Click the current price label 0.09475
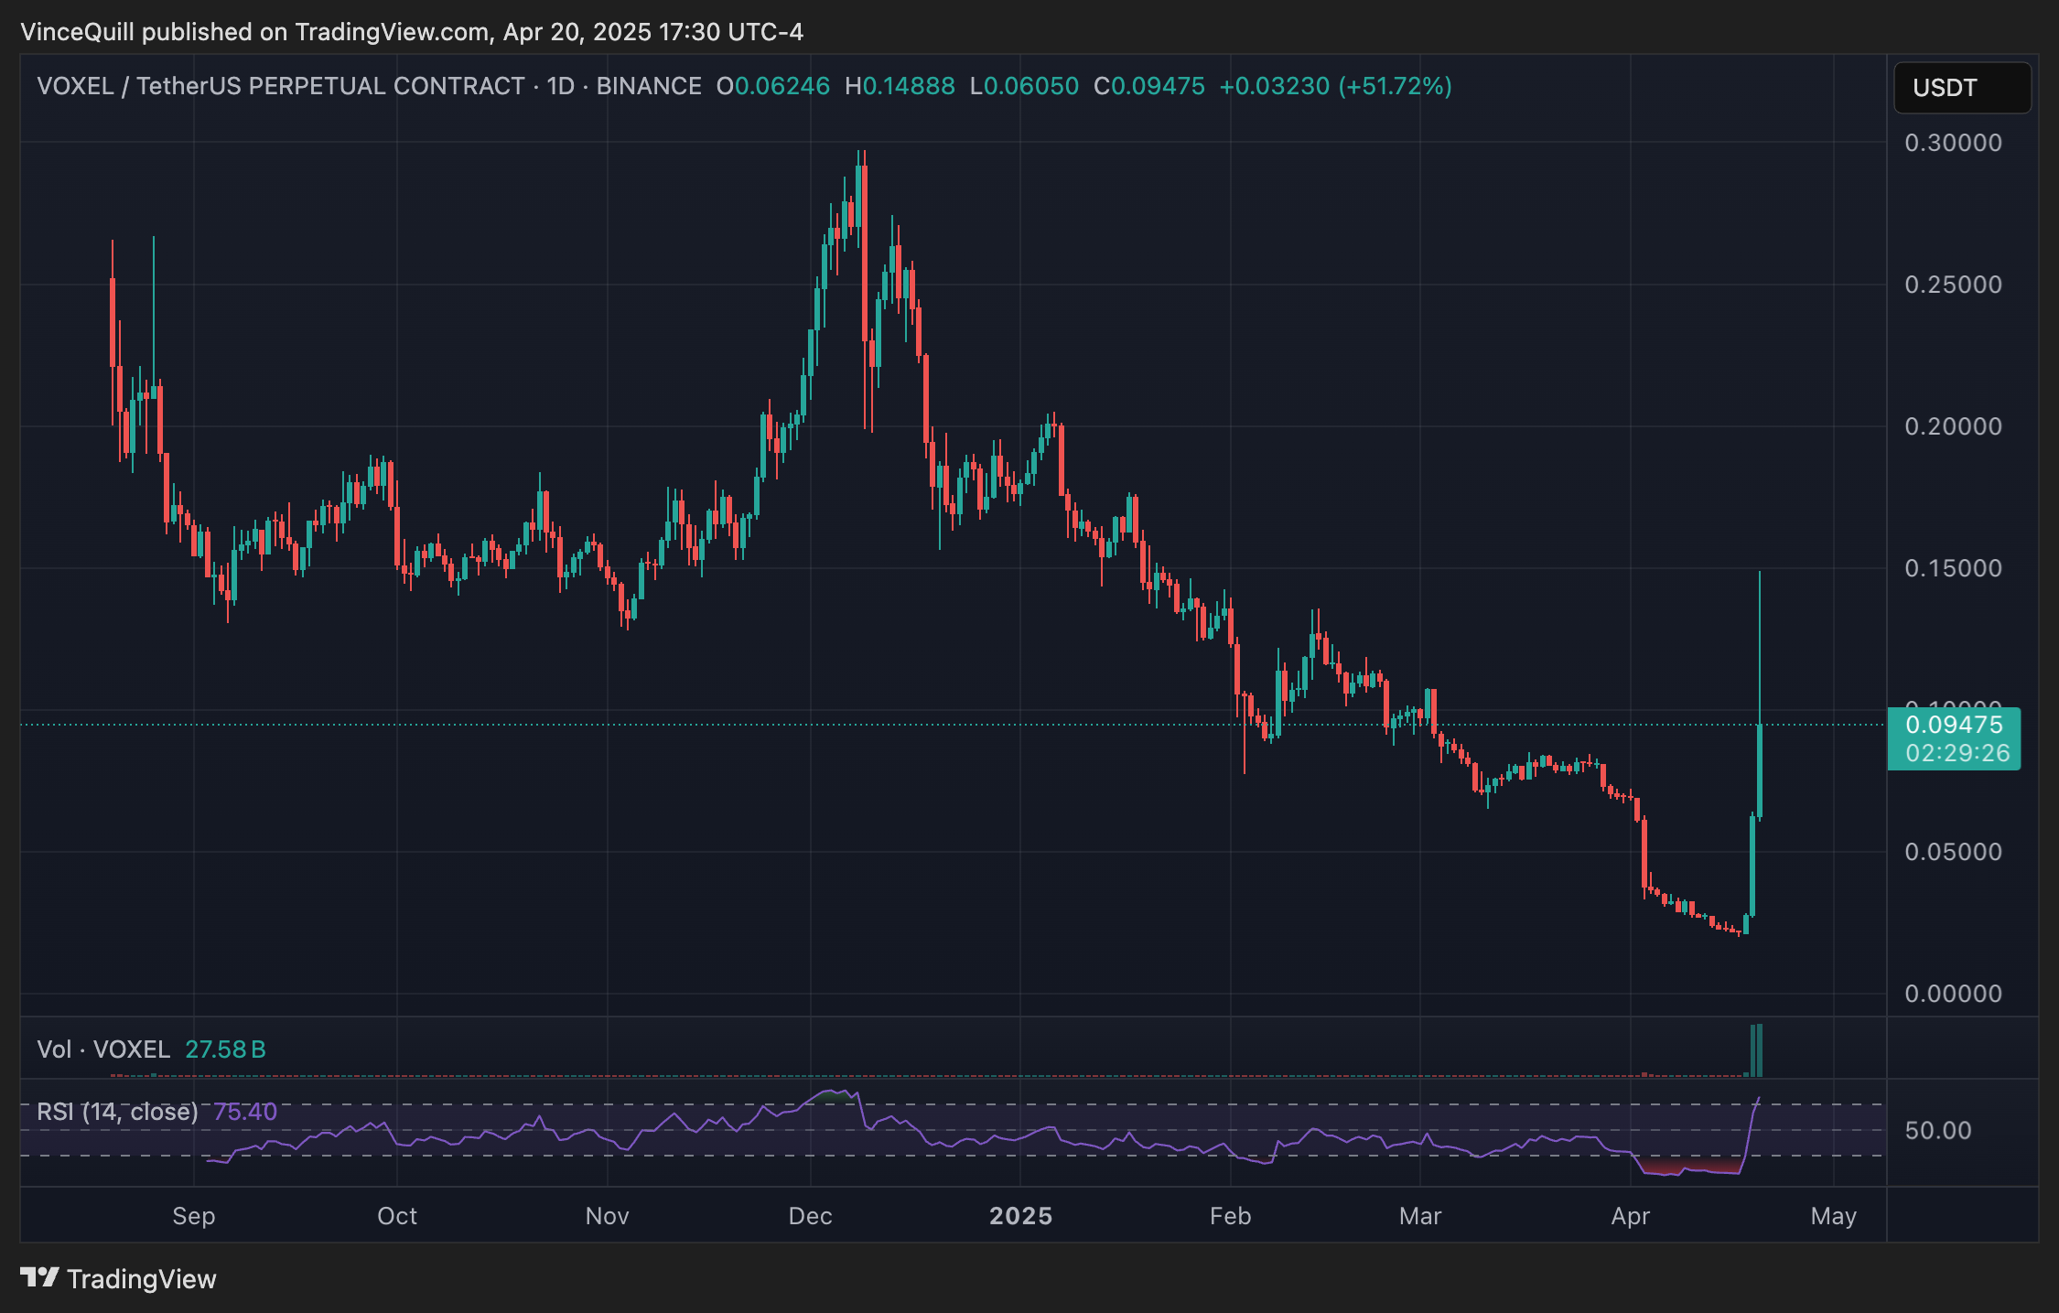This screenshot has width=2059, height=1313. (1954, 725)
